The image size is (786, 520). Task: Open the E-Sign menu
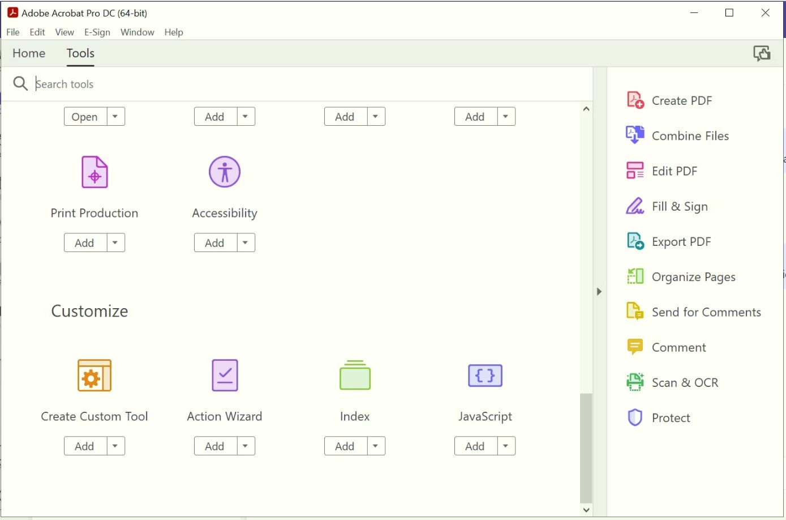[x=97, y=32]
